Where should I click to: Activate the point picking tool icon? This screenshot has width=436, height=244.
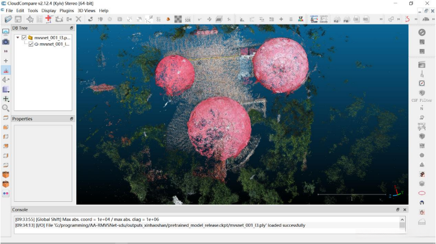click(30, 19)
